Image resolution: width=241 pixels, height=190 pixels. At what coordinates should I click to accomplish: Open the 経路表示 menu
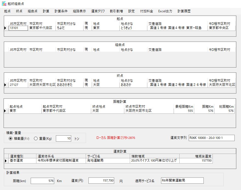[79, 11]
